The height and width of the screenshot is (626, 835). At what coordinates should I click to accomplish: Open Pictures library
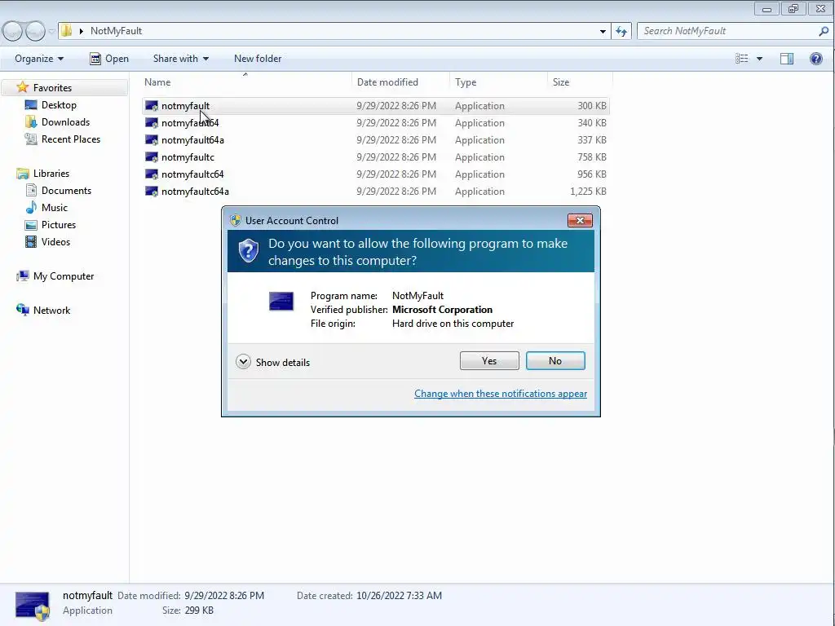(x=59, y=225)
